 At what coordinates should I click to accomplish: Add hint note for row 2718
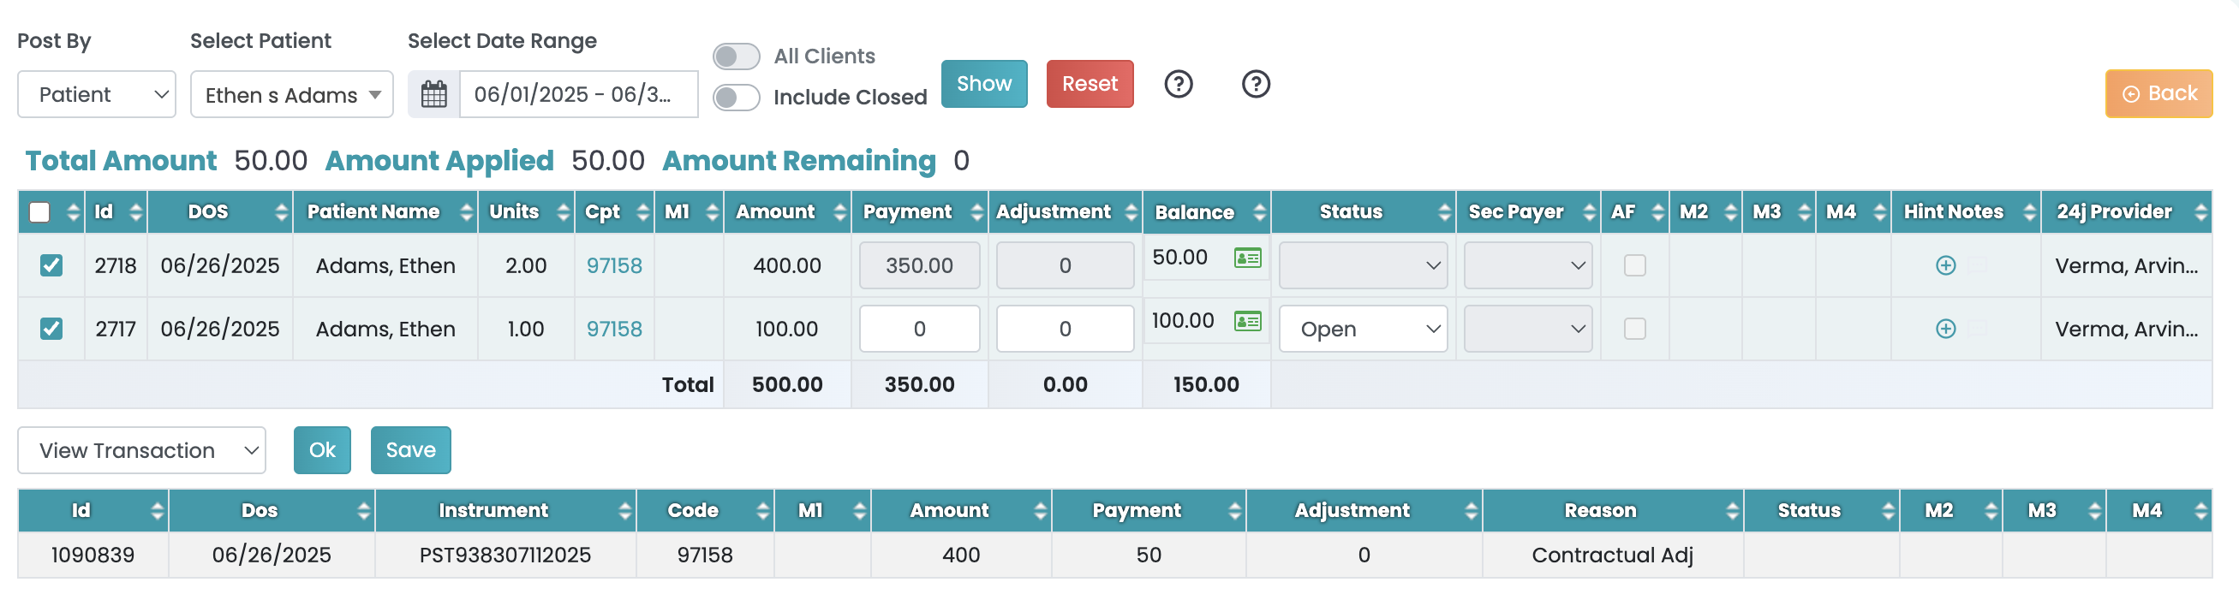click(x=1946, y=265)
